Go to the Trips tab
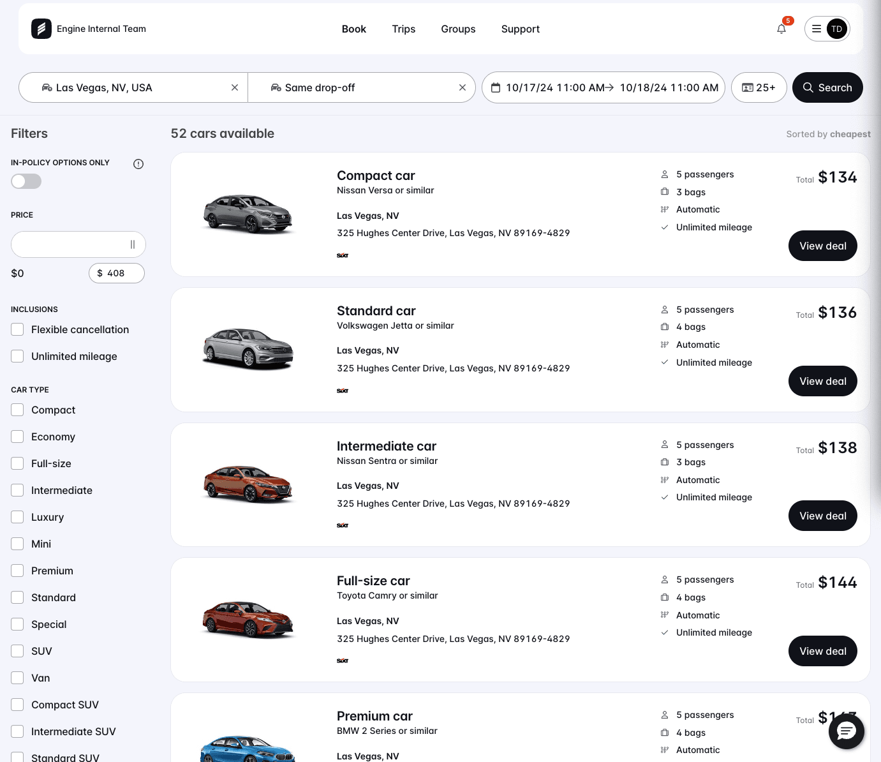This screenshot has width=881, height=762. click(403, 29)
